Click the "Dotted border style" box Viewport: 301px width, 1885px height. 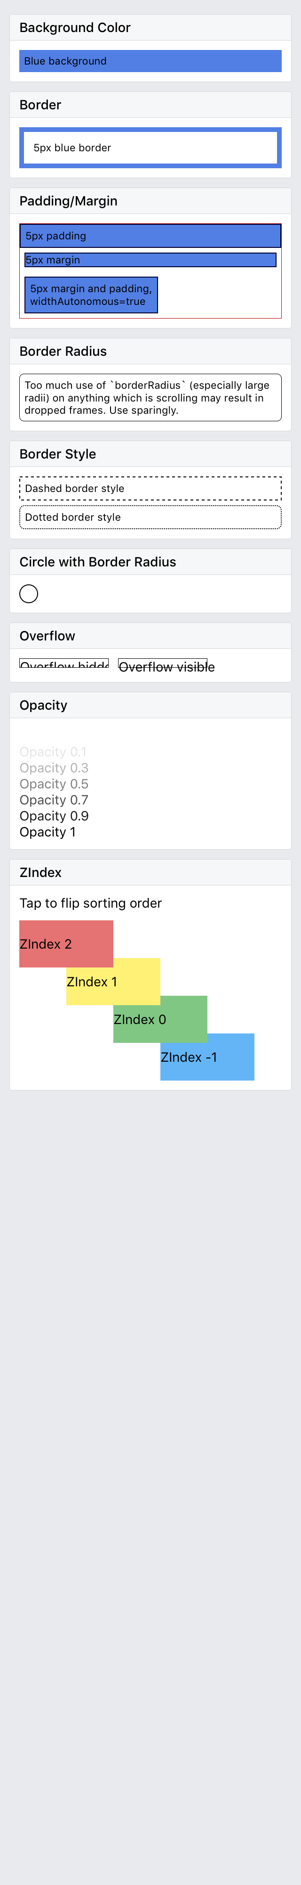pyautogui.click(x=150, y=516)
